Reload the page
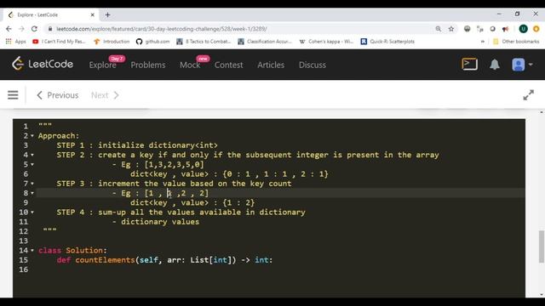This screenshot has height=306, width=545. tap(34, 29)
